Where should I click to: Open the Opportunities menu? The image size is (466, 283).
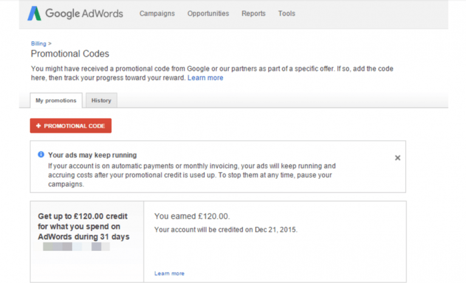coord(208,13)
